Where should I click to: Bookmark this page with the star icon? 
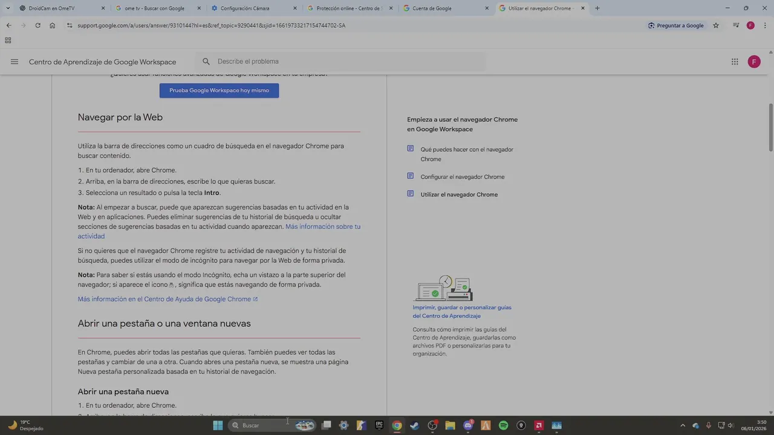(716, 25)
